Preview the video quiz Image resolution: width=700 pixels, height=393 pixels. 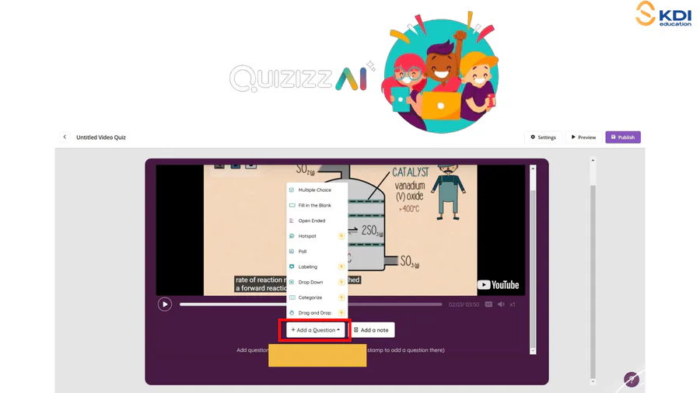[x=583, y=137]
